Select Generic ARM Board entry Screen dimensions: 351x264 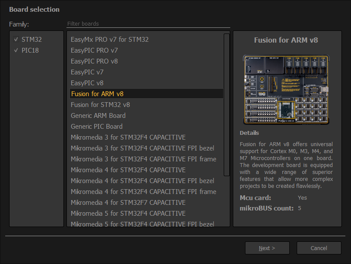coord(147,116)
